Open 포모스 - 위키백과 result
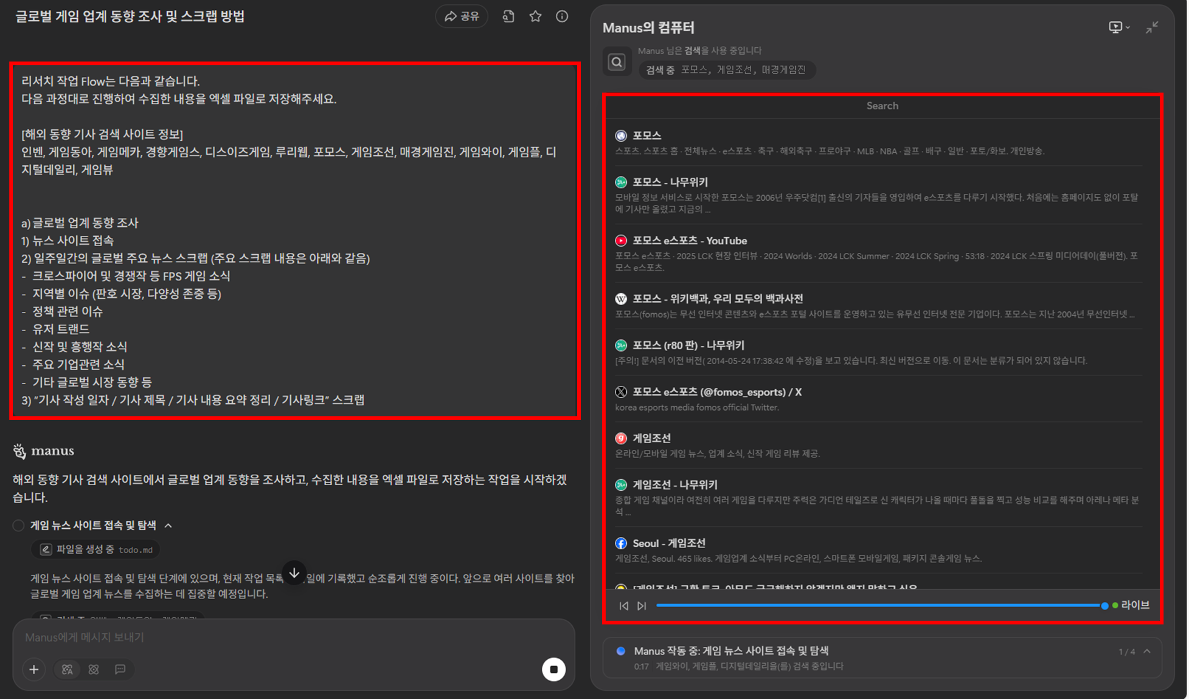This screenshot has height=699, width=1189. (x=717, y=299)
